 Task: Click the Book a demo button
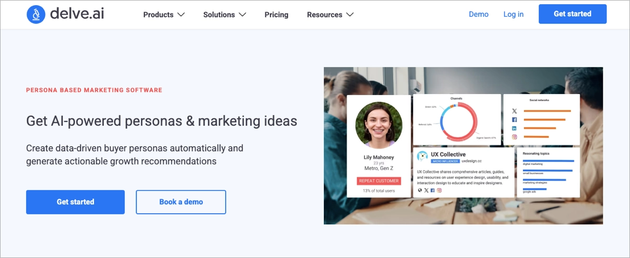click(181, 202)
